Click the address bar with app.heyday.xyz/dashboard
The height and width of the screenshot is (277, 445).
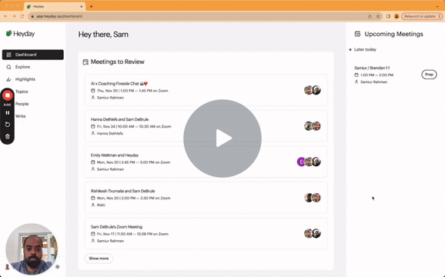pyautogui.click(x=199, y=16)
